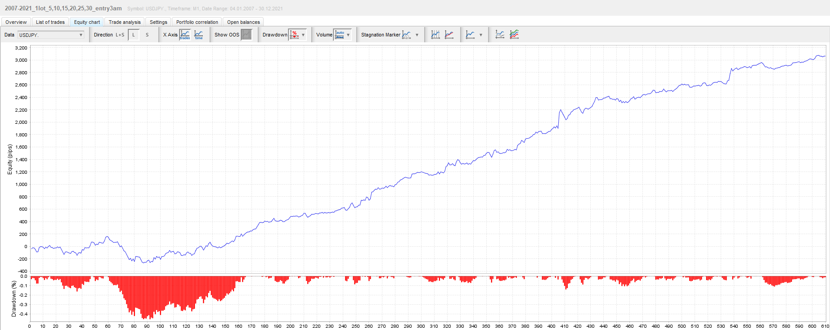Click the vertical bars chart icon

(x=435, y=35)
